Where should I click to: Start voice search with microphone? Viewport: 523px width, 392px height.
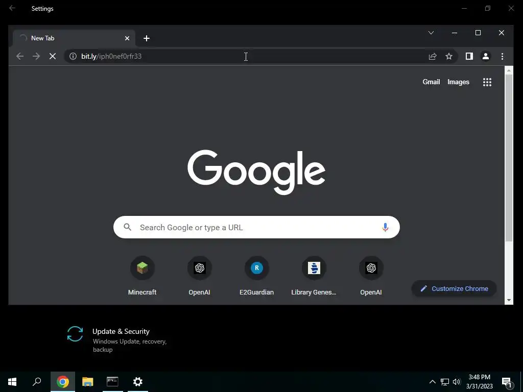(385, 227)
